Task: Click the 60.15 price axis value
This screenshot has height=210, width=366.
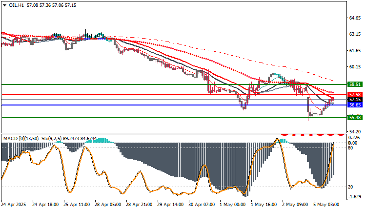Action: point(355,67)
